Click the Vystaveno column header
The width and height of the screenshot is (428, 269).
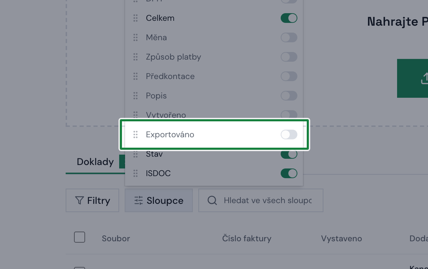click(341, 238)
